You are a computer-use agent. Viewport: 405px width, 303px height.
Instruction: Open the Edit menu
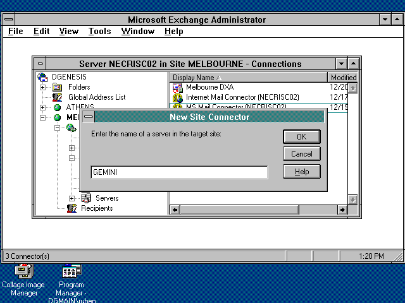tap(41, 31)
